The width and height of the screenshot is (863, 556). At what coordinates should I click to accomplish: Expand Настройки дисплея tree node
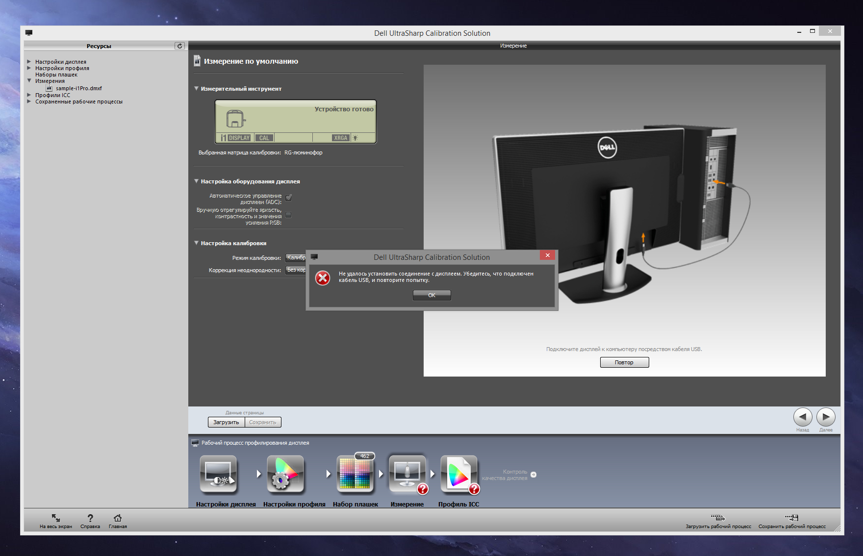(x=29, y=62)
